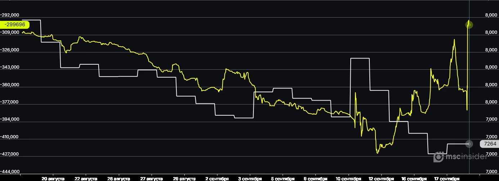This screenshot has width=499, height=181.
Task: Click the -292,000 axis value
Action: click(10, 15)
